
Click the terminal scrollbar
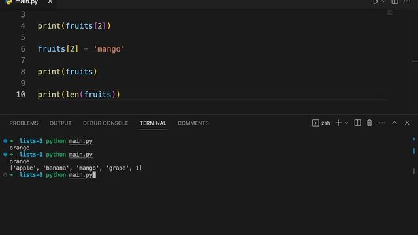413,156
